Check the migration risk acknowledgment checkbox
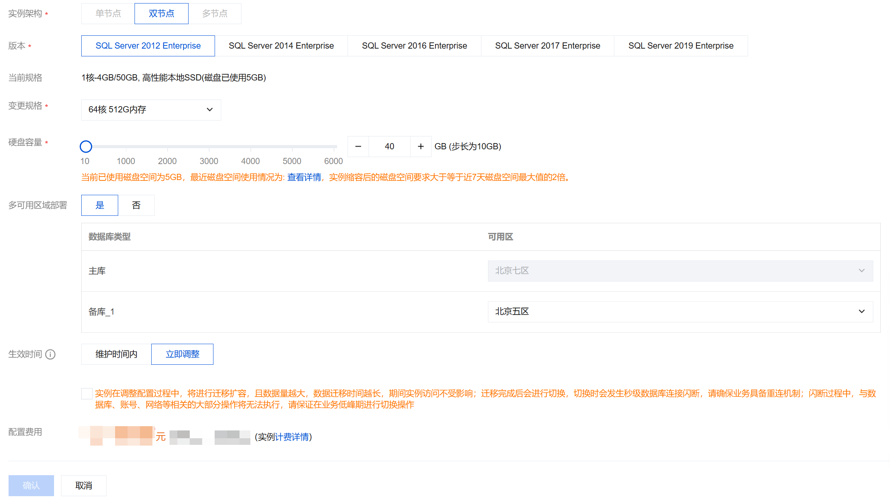This screenshot has width=890, height=502. (x=87, y=394)
